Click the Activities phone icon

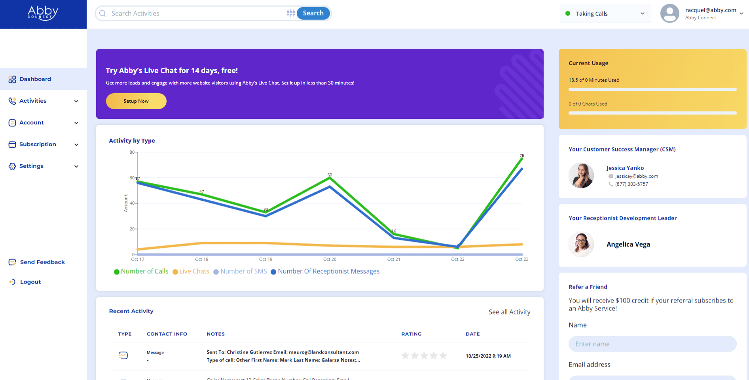pyautogui.click(x=12, y=101)
